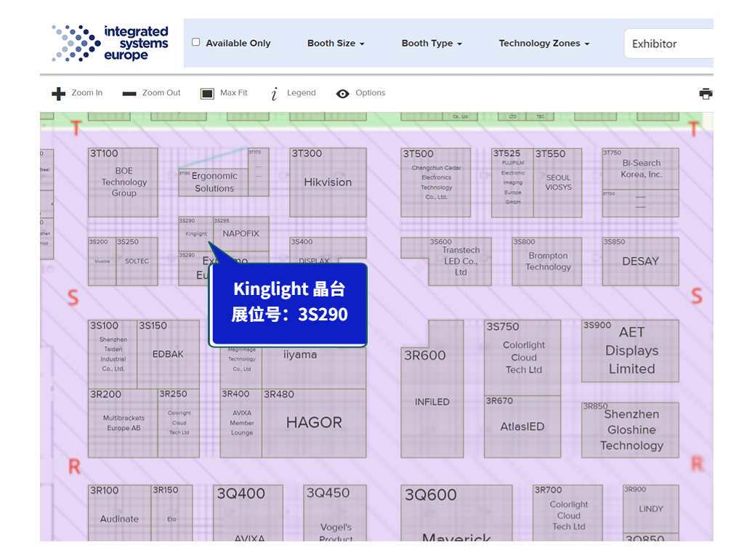Viewport: 744px width, 558px height.
Task: Expand the Booth Size dropdown
Action: pyautogui.click(x=336, y=44)
